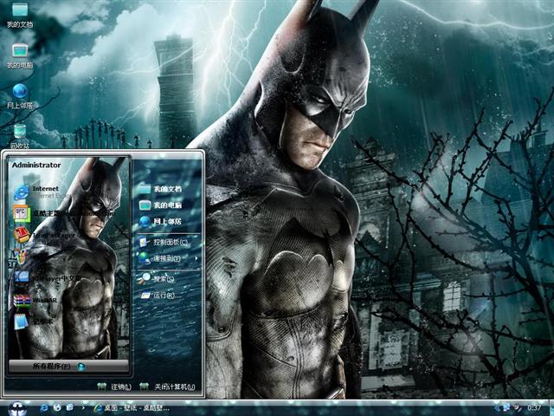Select 网上邻居 in the start menu's right pane

point(160,222)
